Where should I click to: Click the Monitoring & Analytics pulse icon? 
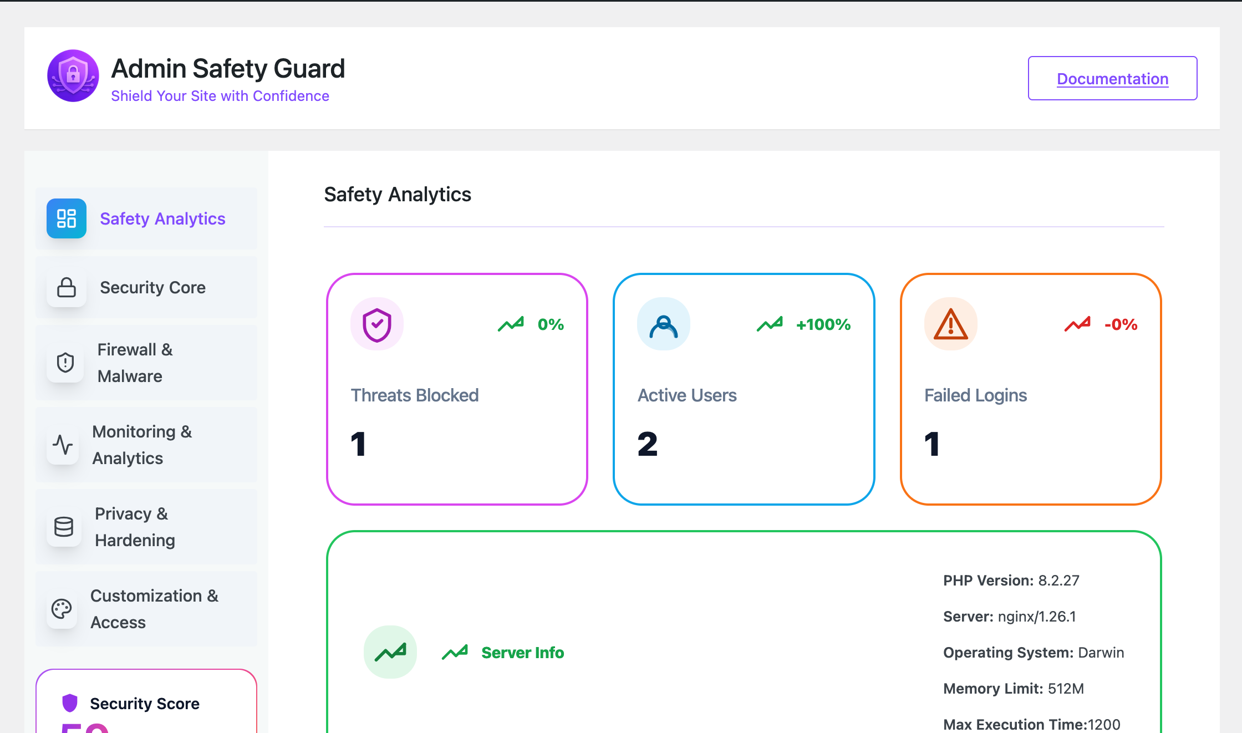(63, 445)
